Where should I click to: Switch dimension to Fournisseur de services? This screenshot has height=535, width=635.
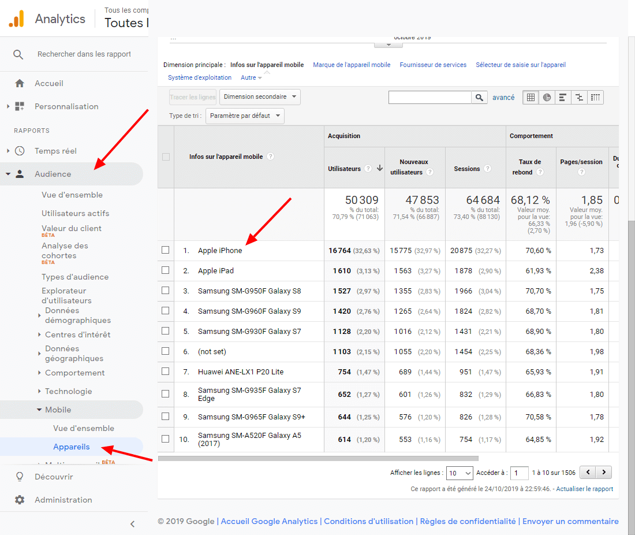coord(433,65)
